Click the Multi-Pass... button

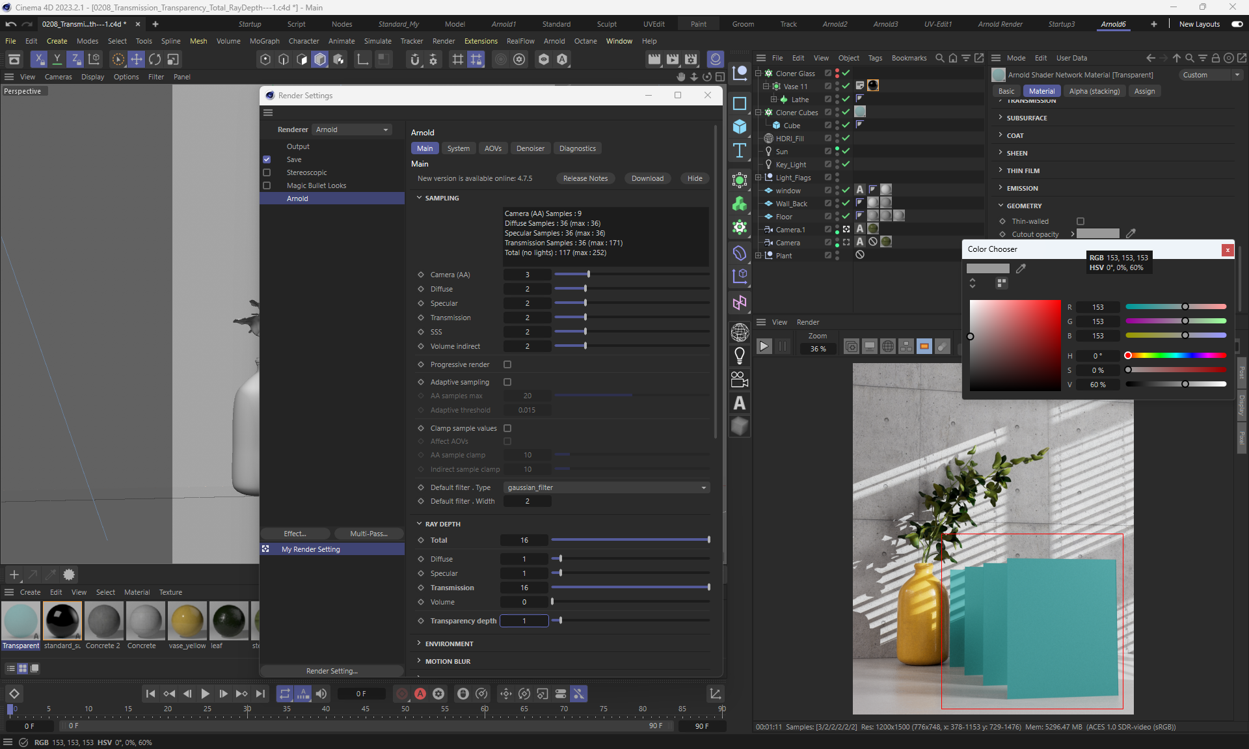(369, 534)
